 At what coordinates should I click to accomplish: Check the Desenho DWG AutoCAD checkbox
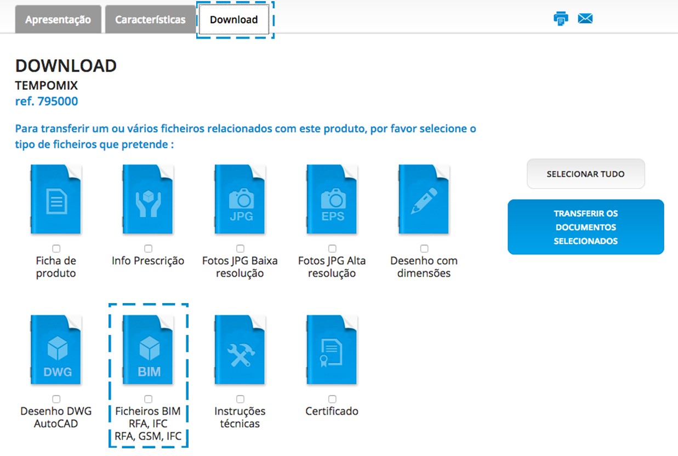(56, 399)
